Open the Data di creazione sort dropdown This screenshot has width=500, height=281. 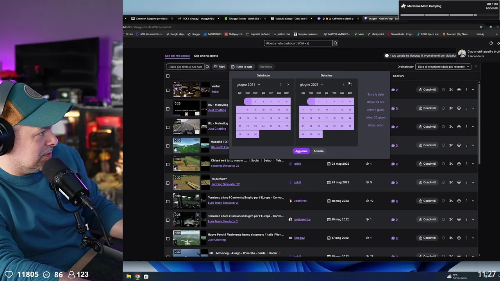tap(443, 67)
